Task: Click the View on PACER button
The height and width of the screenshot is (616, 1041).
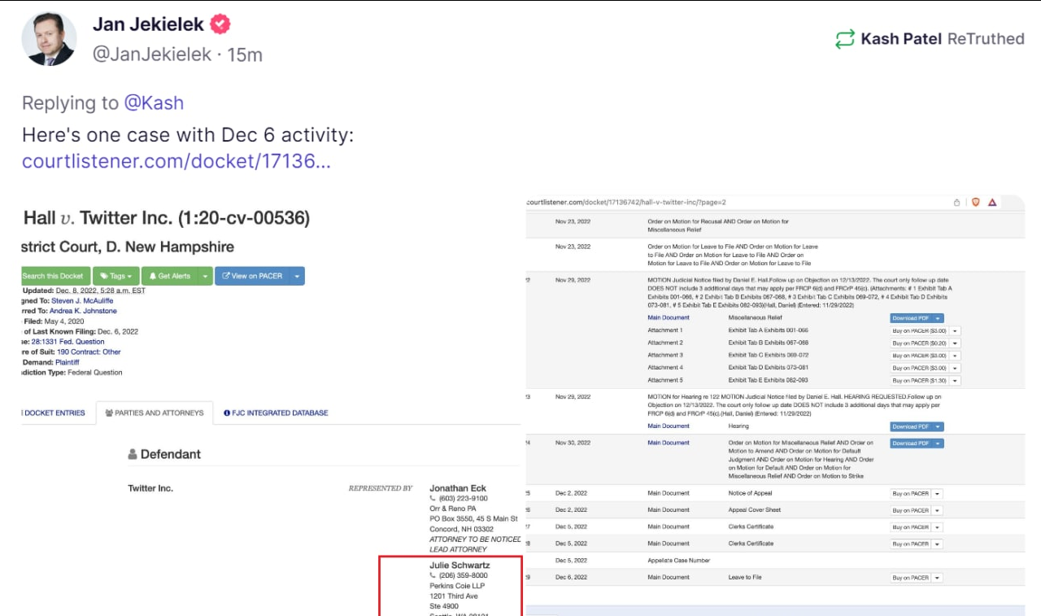Action: pyautogui.click(x=251, y=276)
